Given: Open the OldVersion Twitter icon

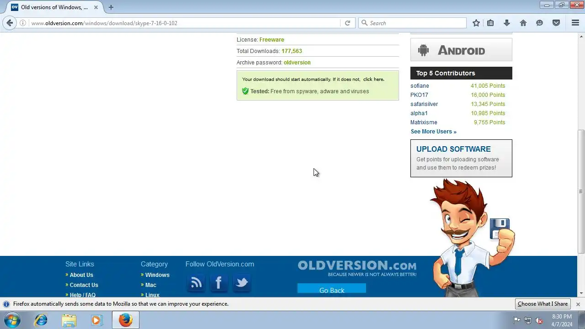Looking at the screenshot, I should [x=241, y=283].
